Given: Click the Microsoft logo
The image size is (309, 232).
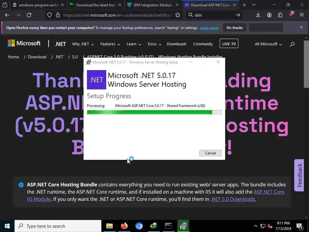Looking at the screenshot, I should (x=24, y=43).
